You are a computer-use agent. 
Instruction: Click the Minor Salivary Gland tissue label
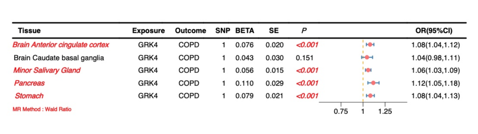point(47,70)
